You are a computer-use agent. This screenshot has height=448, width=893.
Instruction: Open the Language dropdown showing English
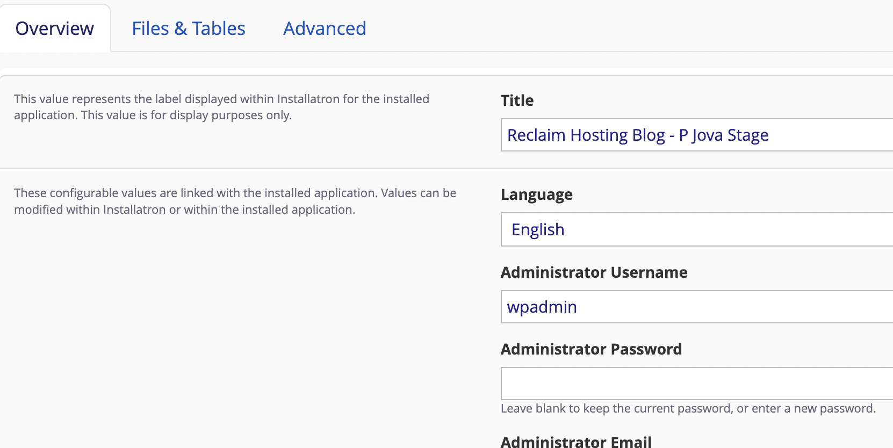[697, 229]
